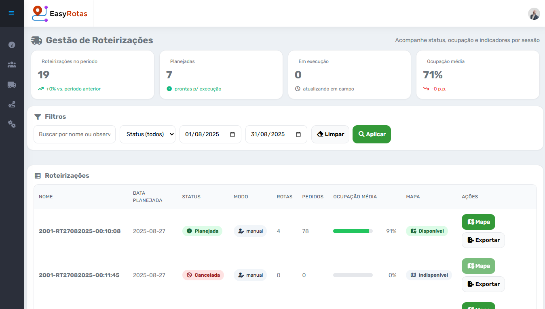This screenshot has width=545, height=309.
Task: Open the dashboard gauge icon in sidebar
Action: click(12, 45)
